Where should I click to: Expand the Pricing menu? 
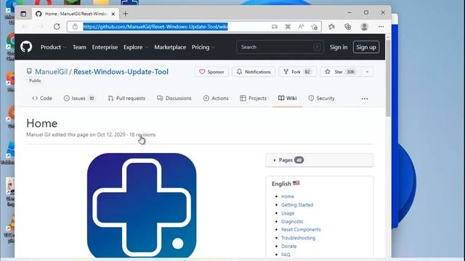(x=203, y=47)
